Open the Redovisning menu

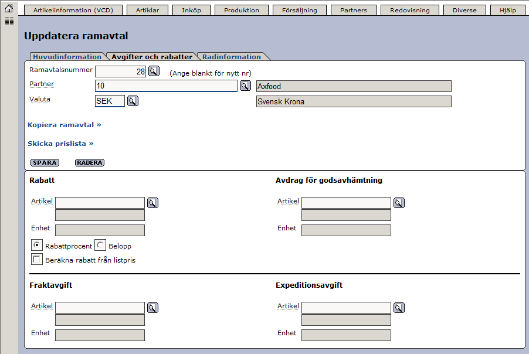tap(410, 10)
